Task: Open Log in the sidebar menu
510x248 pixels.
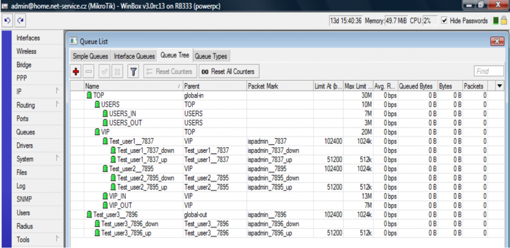Action: pyautogui.click(x=37, y=186)
